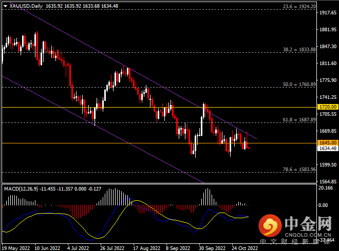Click the OHLC values 1635.92 1635.92 1633.68 1634.48
The height and width of the screenshot is (251, 339).
(x=82, y=6)
